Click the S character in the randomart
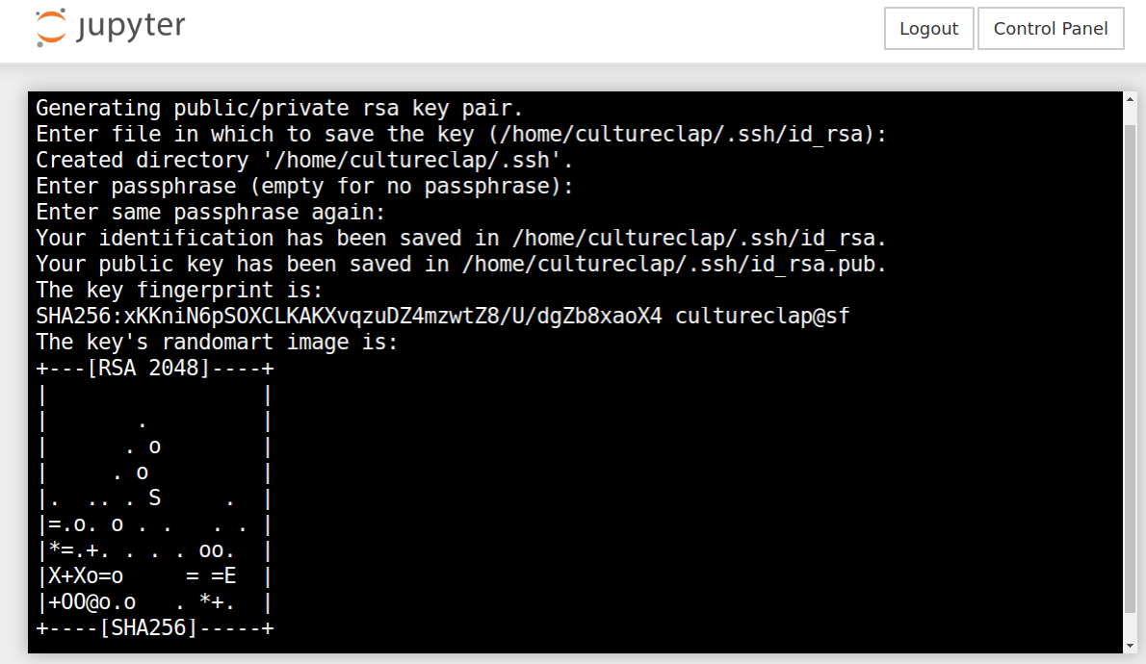 [154, 498]
